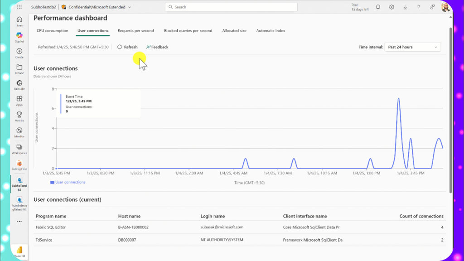464x261 pixels.
Task: Click the Host name column header
Action: tap(129, 216)
